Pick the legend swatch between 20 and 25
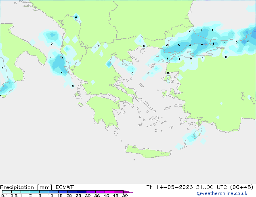256x197 pixels. 72,192
